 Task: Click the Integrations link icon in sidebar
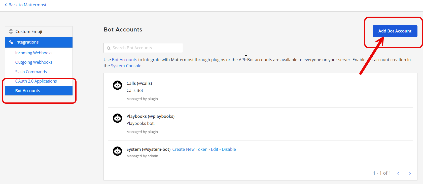point(11,42)
